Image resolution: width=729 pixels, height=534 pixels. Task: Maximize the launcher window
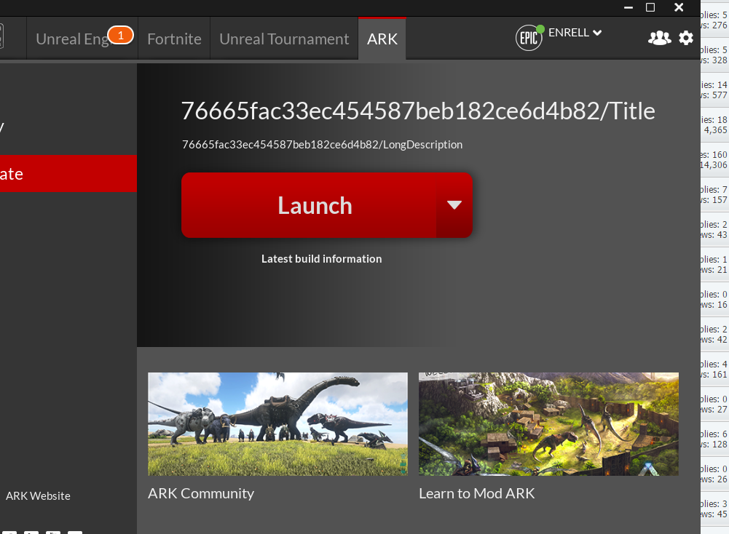coord(650,7)
